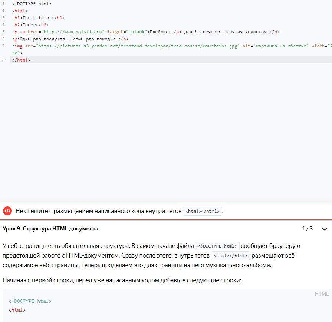
Task: Place cursor on line 1 DOCTYPE declaration
Action: click(x=32, y=4)
